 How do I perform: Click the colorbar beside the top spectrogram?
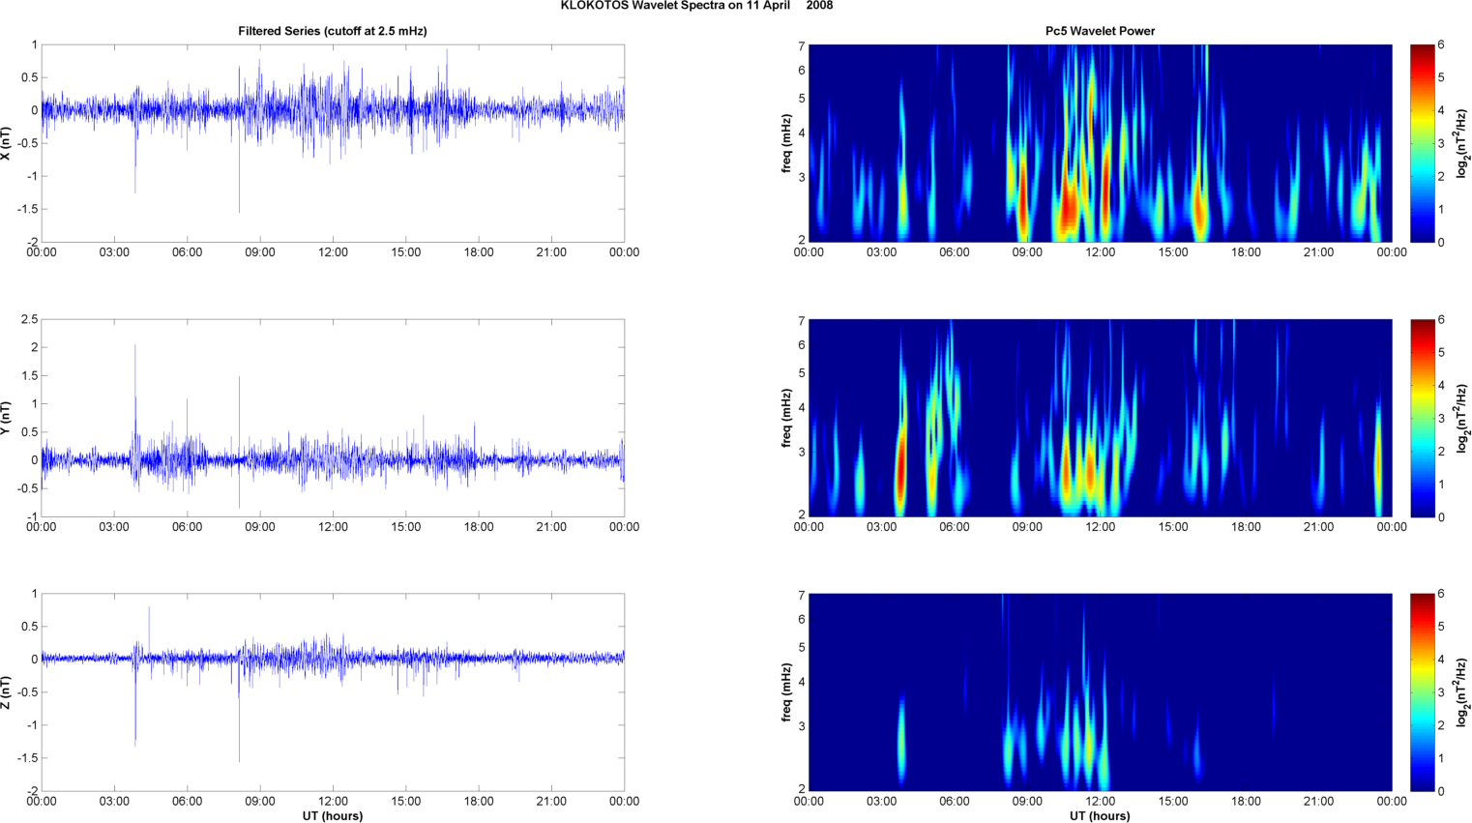1422,143
